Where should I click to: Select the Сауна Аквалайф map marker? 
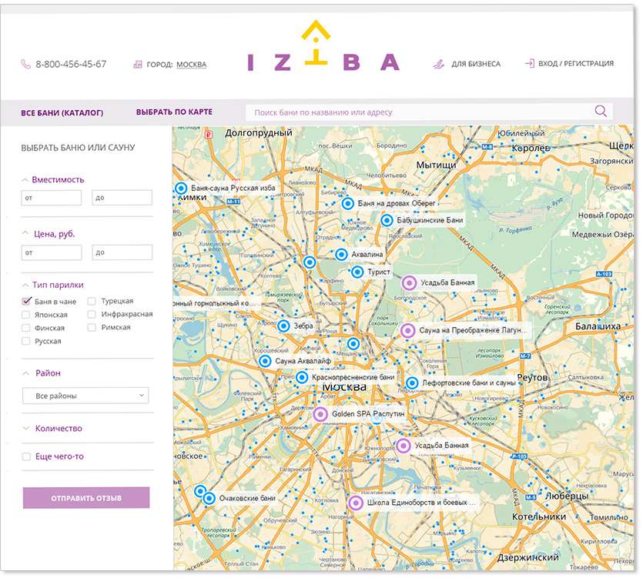click(x=265, y=361)
